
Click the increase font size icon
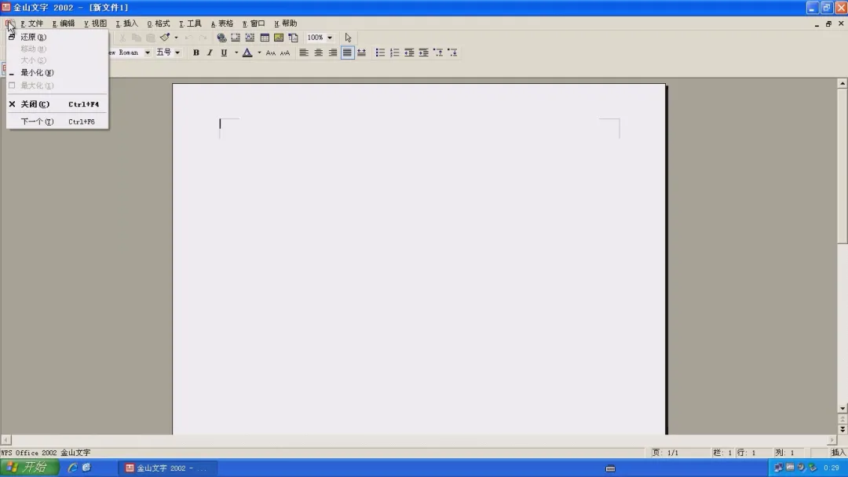click(x=271, y=53)
